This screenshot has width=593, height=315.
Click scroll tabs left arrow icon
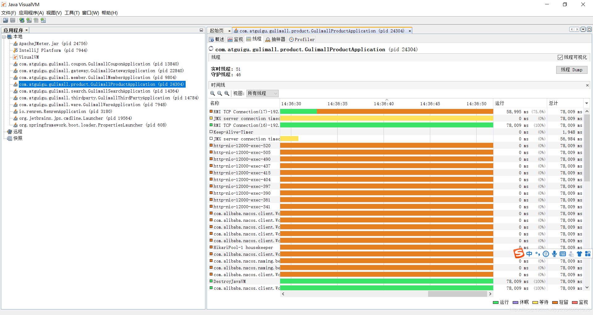(x=572, y=29)
